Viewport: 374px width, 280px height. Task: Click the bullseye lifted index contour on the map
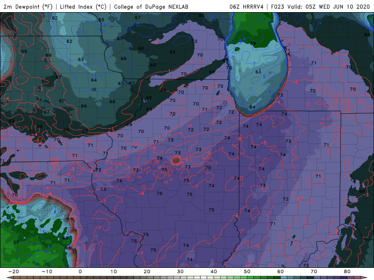tap(177, 160)
